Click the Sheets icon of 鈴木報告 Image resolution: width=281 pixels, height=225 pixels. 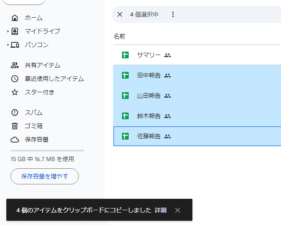(x=125, y=116)
